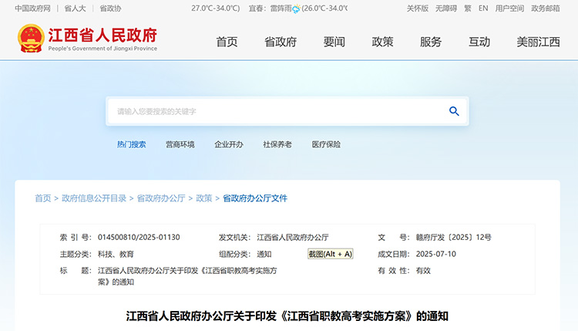Click index number 014500810/2025-01130
The image size is (578, 331).
pos(139,238)
